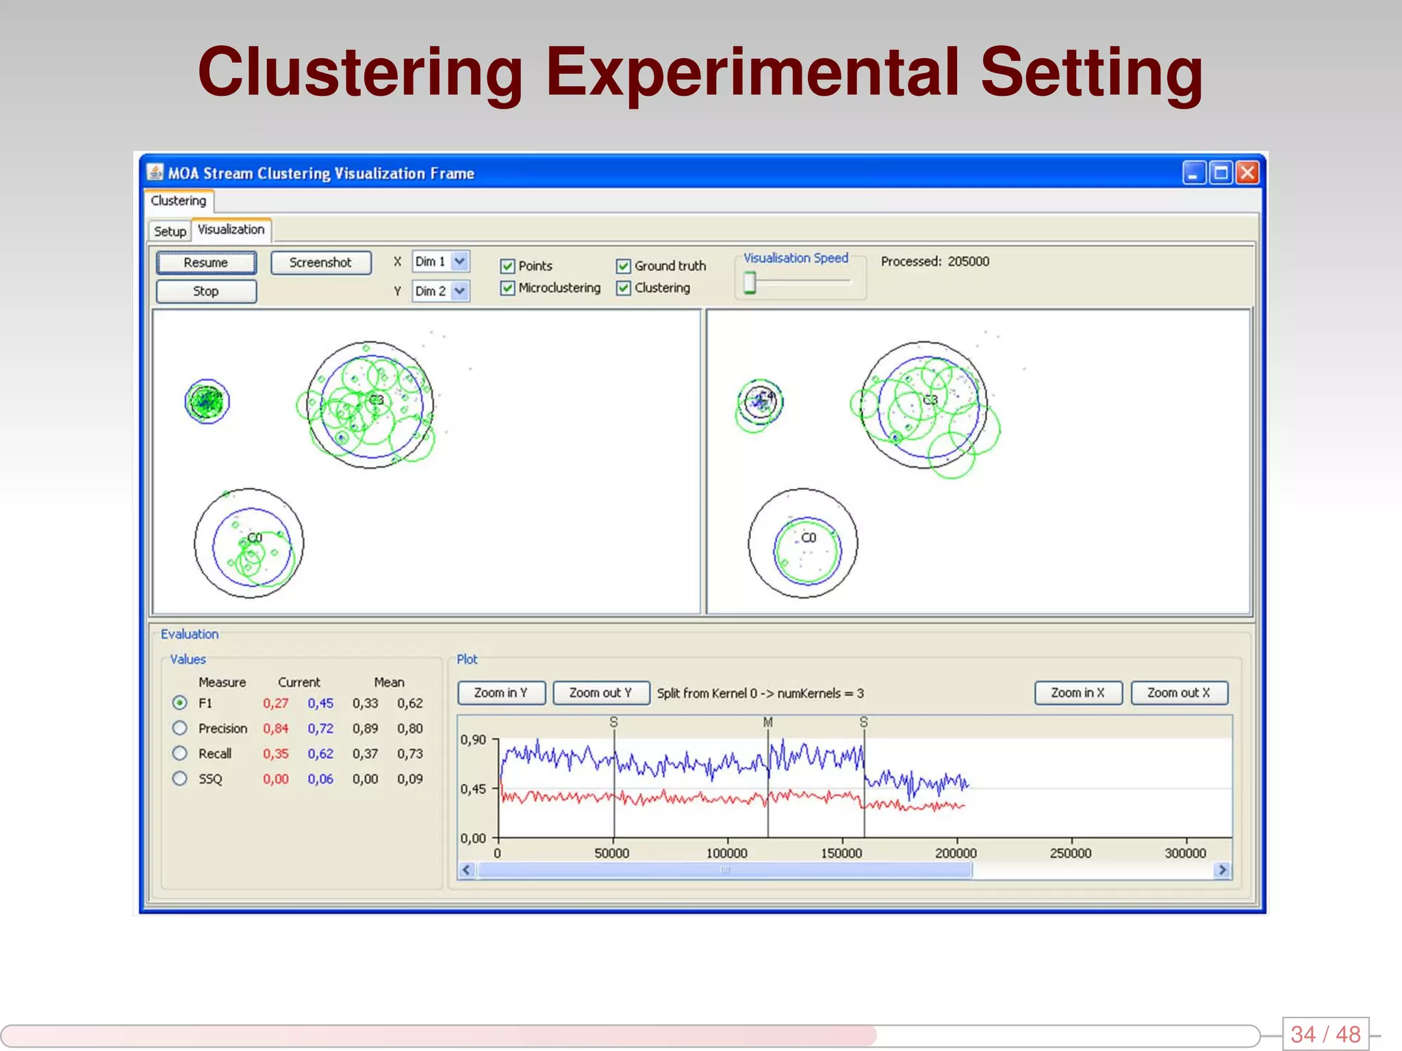Toggle the Ground truth checkbox
This screenshot has width=1402, height=1051.
point(624,266)
